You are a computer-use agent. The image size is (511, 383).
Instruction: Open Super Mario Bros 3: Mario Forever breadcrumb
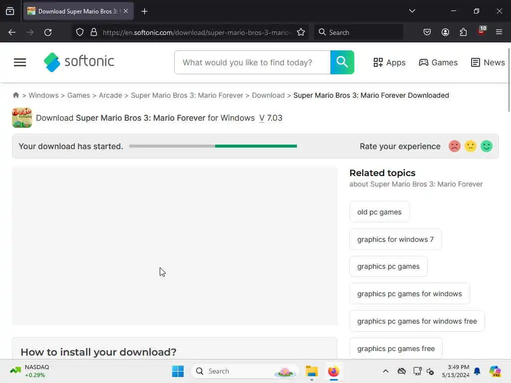(187, 95)
